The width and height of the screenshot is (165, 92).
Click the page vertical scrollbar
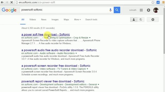[x=164, y=31]
